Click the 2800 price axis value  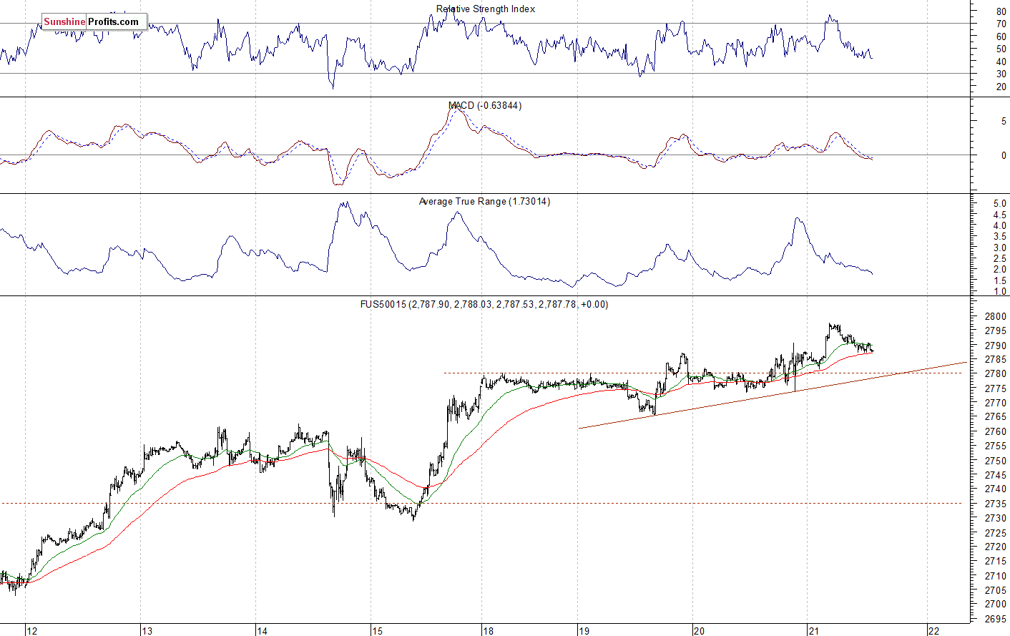click(x=995, y=316)
